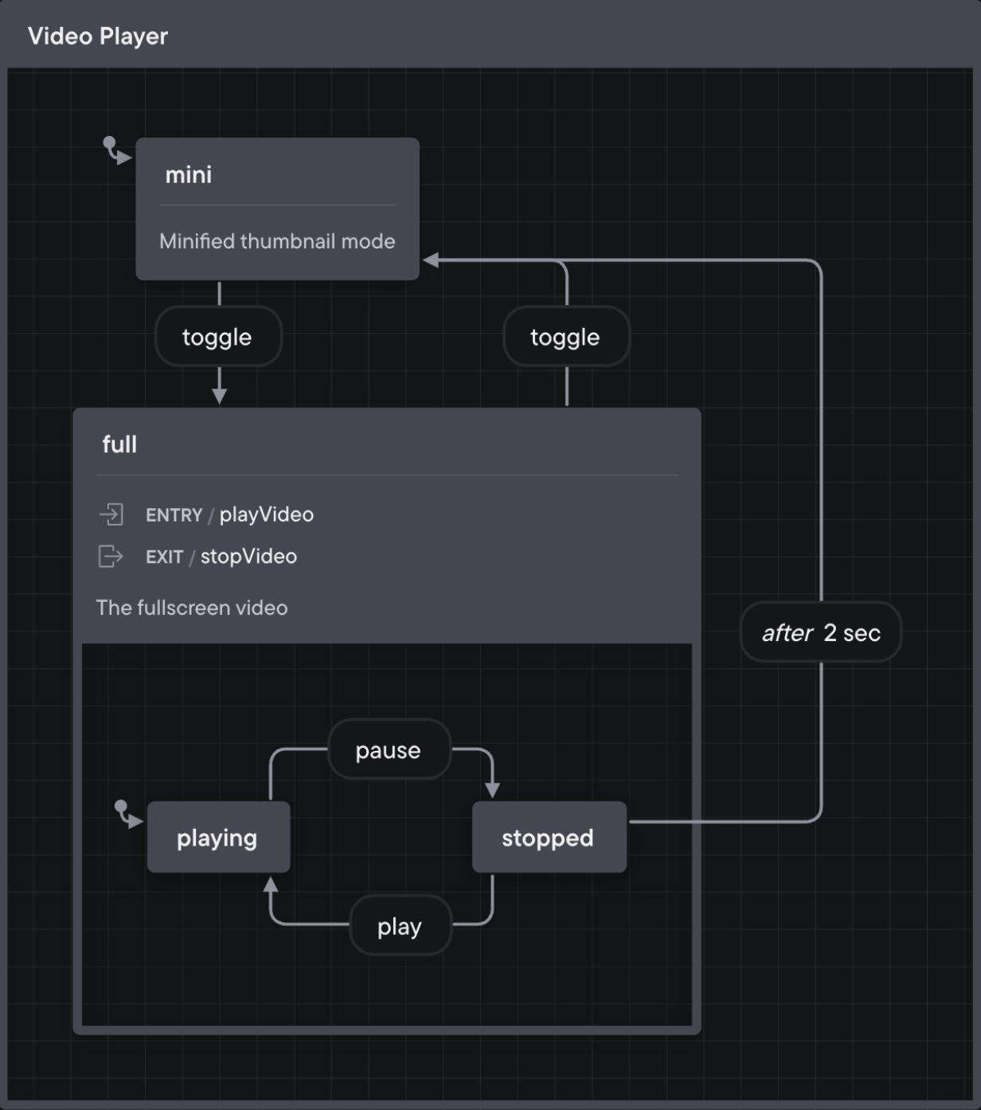Click the stopVideo exit action
The width and height of the screenshot is (981, 1110).
click(248, 557)
